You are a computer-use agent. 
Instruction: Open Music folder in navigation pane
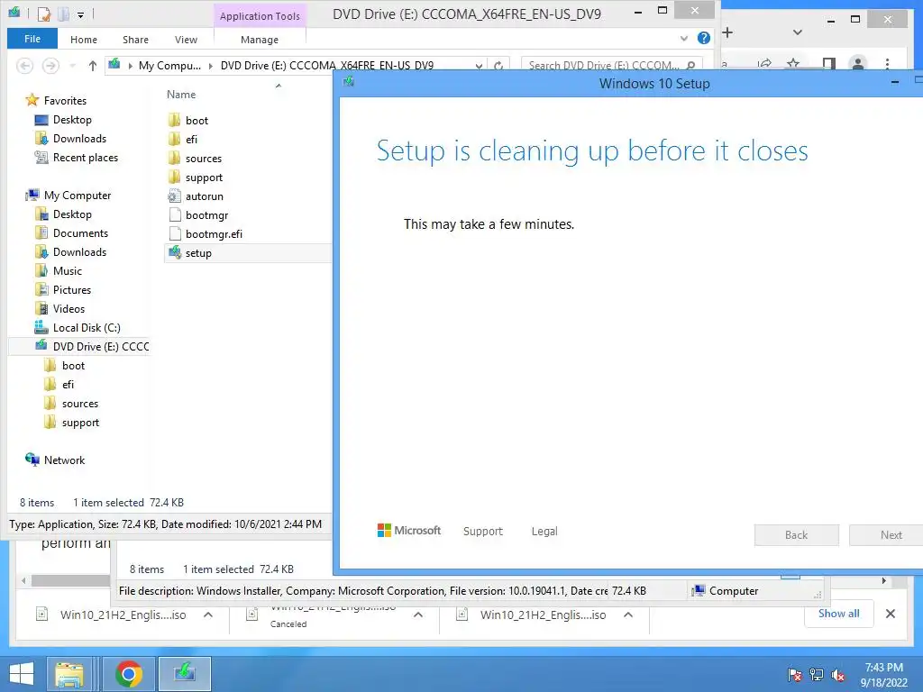pos(67,270)
